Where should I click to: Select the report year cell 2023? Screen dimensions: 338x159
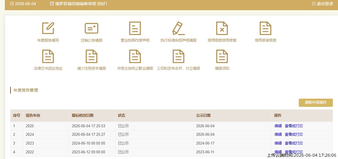30,143
